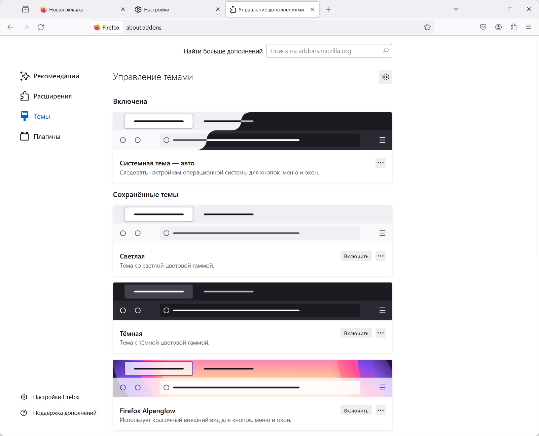Open the Firefox account icon
This screenshot has height=436, width=539.
pyautogui.click(x=499, y=27)
